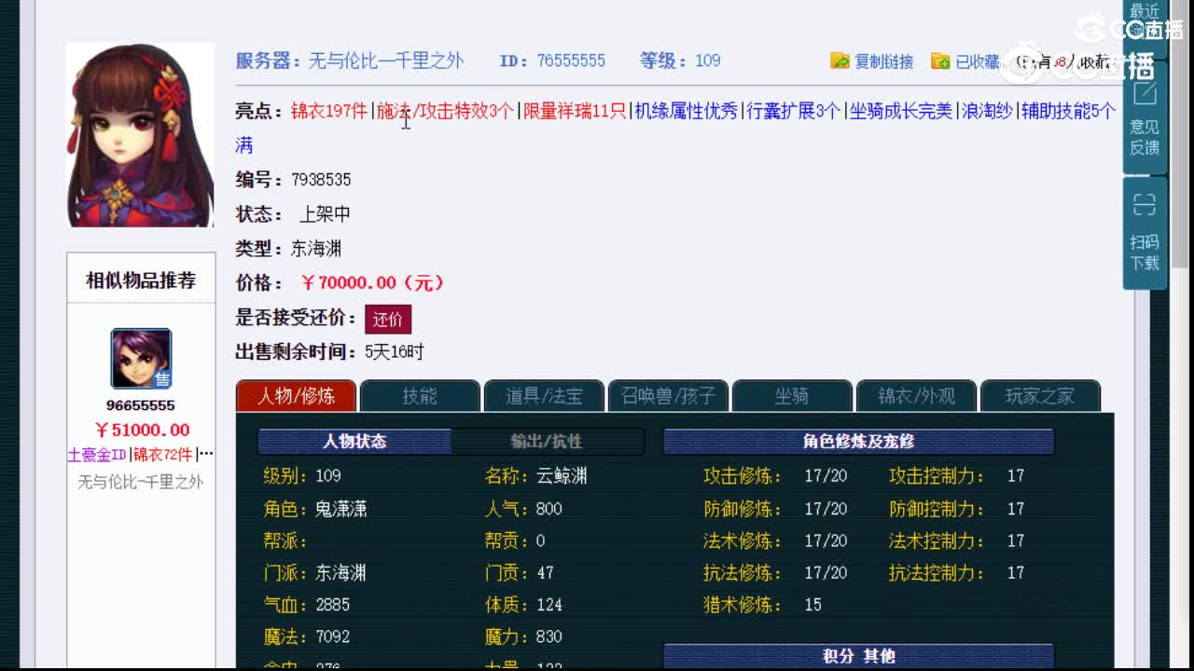Click the 复制链接 copy link icon

[x=840, y=61]
